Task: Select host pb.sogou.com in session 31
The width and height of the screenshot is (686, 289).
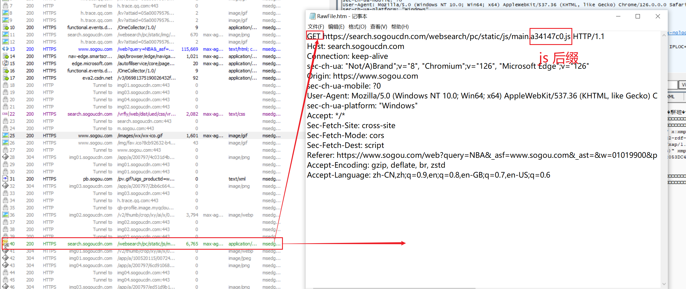Action: tap(98, 179)
